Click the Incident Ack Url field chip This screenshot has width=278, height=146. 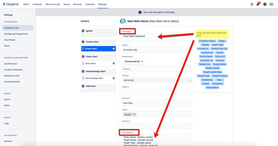(219, 49)
